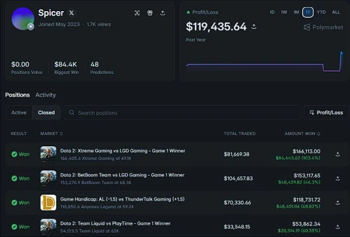
Task: Click the $33,548.15 total traded value
Action: coord(237,227)
